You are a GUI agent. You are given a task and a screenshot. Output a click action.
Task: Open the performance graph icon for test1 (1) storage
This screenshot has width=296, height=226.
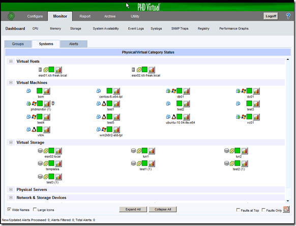point(152,164)
